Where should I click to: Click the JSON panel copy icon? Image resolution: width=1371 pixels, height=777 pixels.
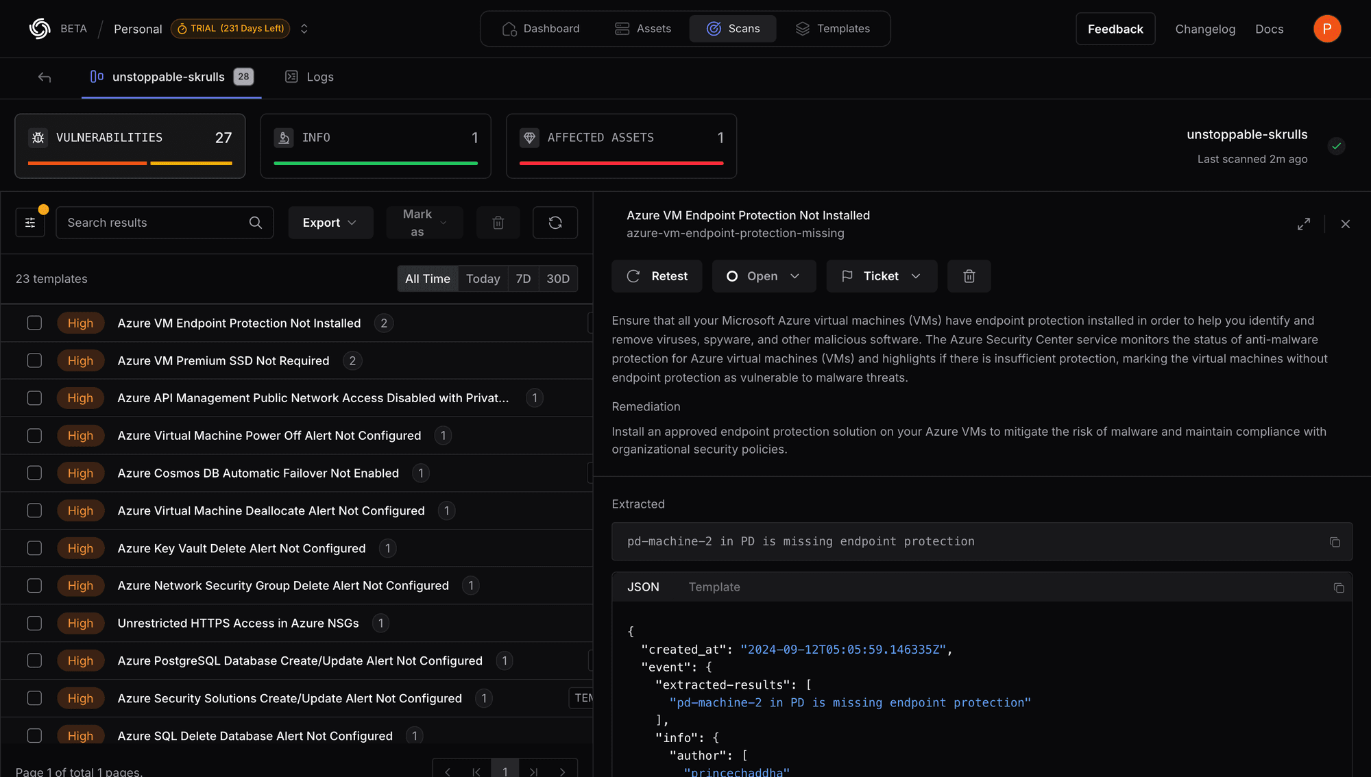pos(1339,588)
